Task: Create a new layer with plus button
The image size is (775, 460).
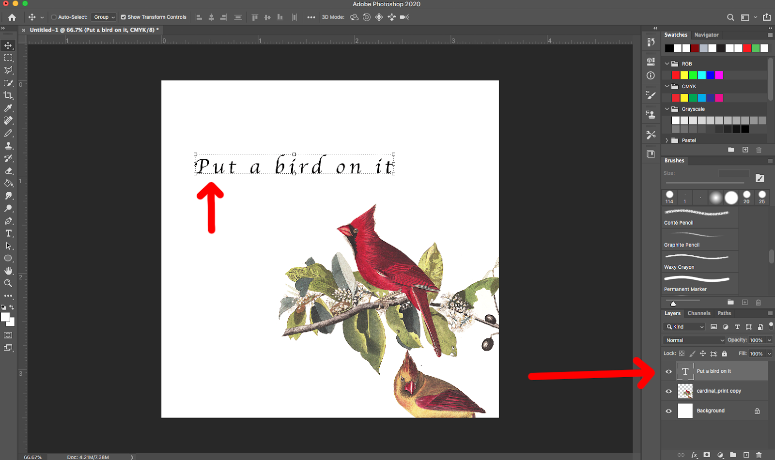Action: tap(746, 455)
